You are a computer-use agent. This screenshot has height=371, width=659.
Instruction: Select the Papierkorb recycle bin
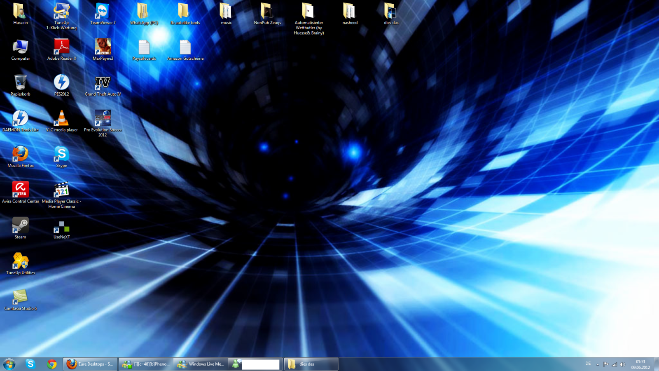(x=20, y=83)
